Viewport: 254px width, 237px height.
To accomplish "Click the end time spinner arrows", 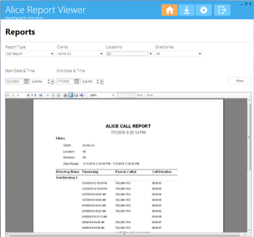I will [x=98, y=81].
